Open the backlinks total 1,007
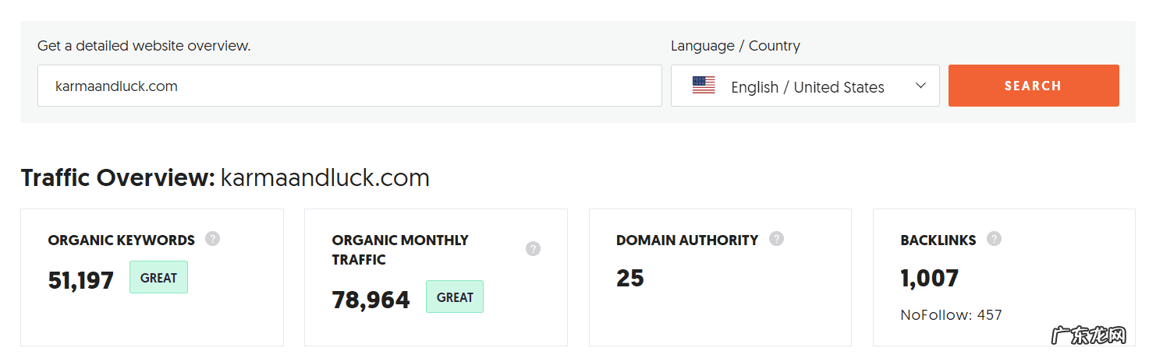This screenshot has width=1156, height=358. 929,278
